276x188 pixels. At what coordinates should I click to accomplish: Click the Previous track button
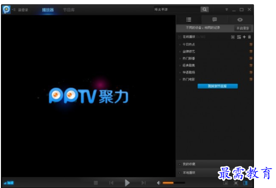111,183
